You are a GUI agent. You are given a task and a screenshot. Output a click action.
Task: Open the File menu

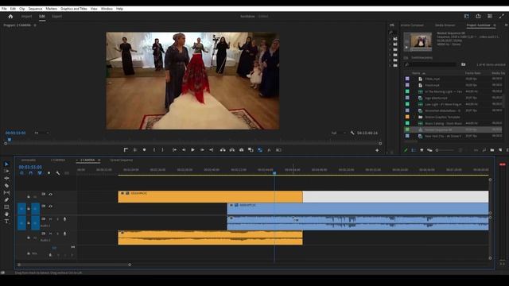4,9
